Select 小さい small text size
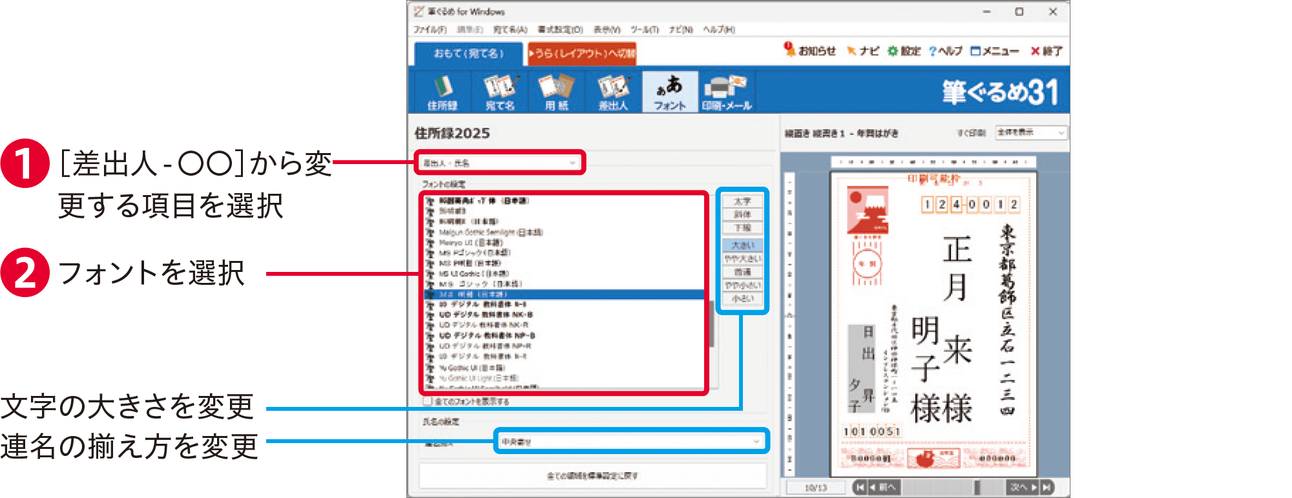 pos(742,298)
